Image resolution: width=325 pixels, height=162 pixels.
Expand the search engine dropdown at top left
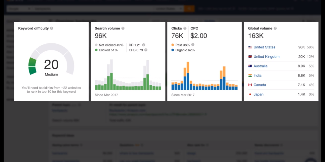click(x=19, y=9)
